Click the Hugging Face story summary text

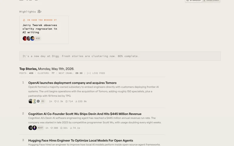click(x=94, y=145)
